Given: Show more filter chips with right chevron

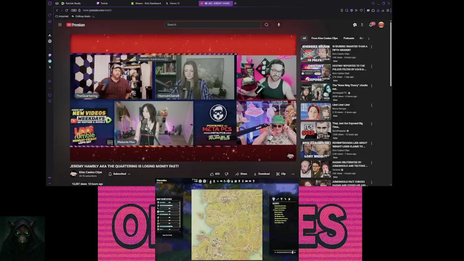Looking at the screenshot, I should click(369, 38).
